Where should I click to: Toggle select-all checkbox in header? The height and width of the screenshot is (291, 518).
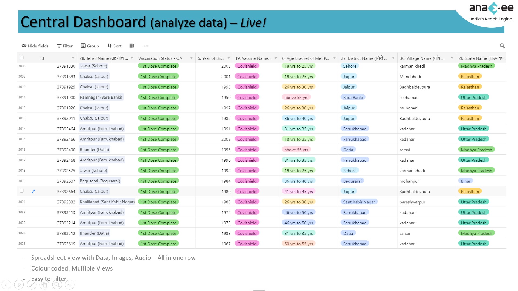point(22,58)
